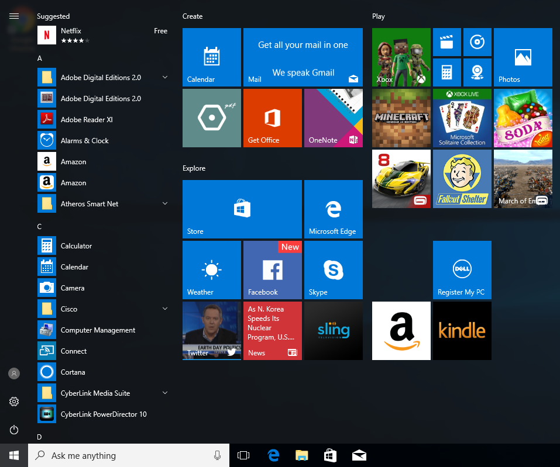The height and width of the screenshot is (467, 560).
Task: Launch Fallout Shelter game tile
Action: click(462, 179)
